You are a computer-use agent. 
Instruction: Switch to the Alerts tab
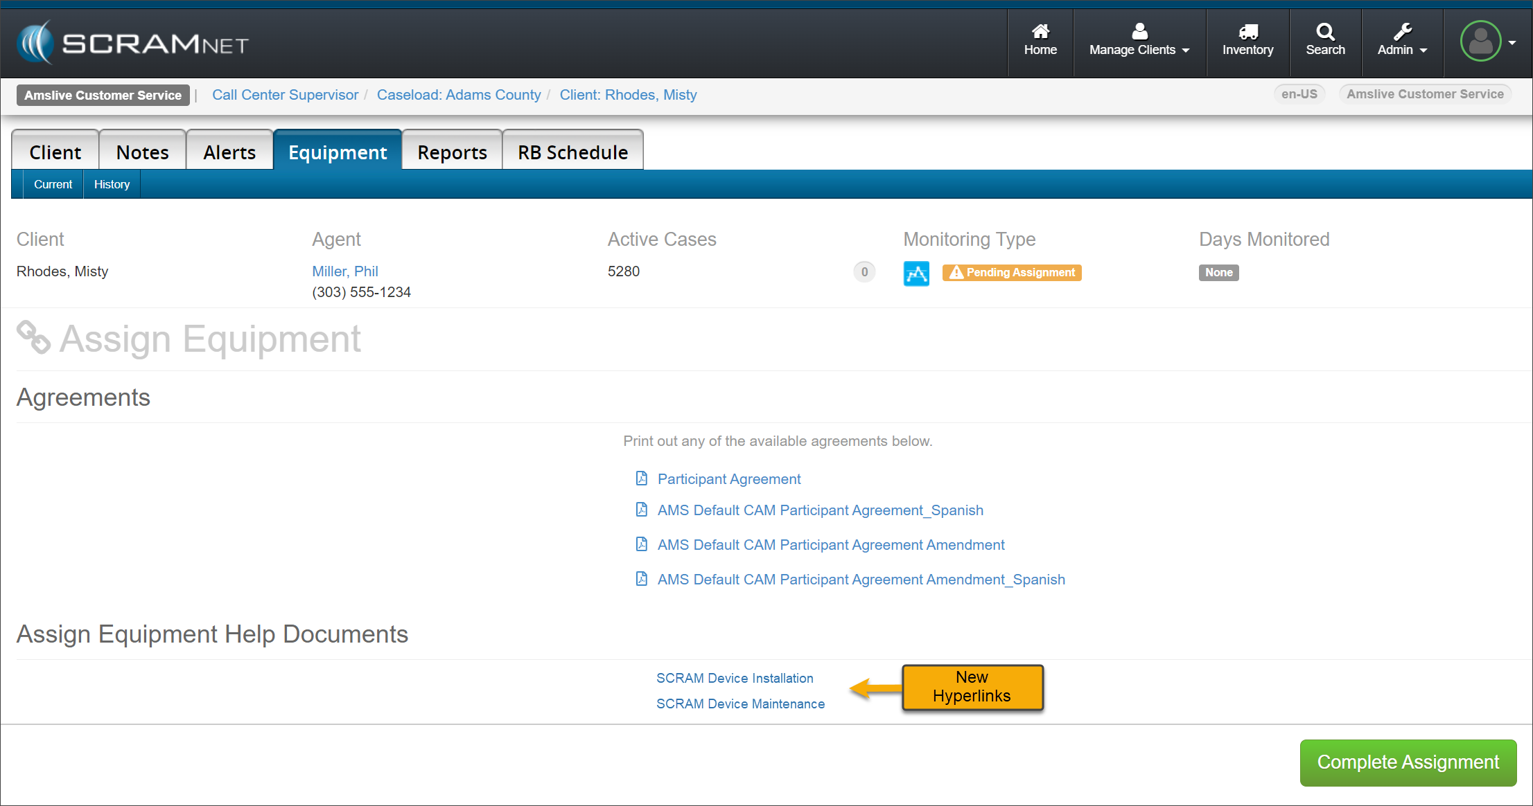[x=229, y=152]
